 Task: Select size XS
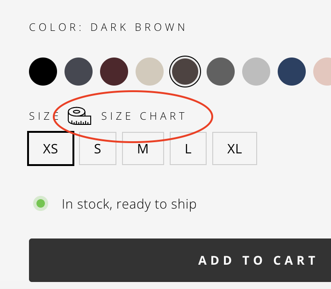point(50,149)
